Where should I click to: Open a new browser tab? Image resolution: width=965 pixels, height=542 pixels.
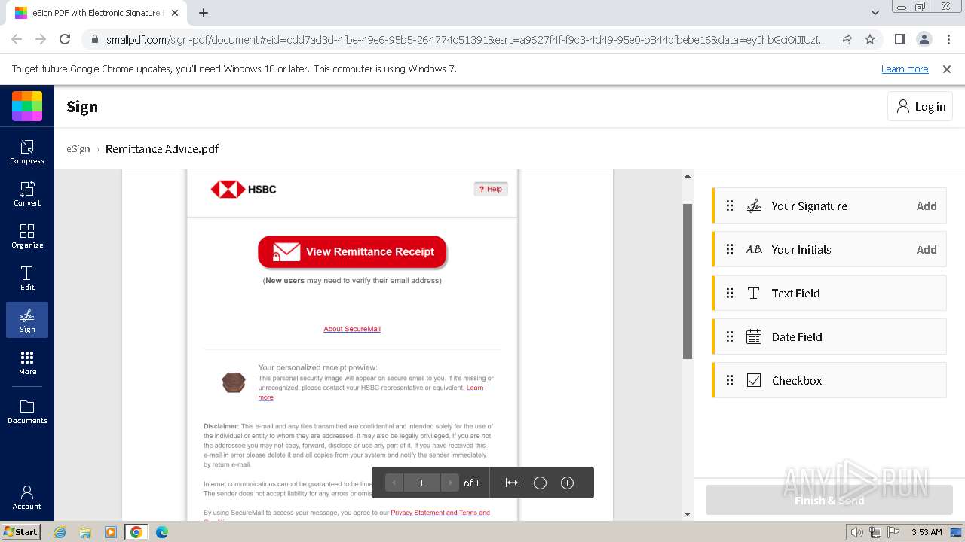(x=204, y=13)
